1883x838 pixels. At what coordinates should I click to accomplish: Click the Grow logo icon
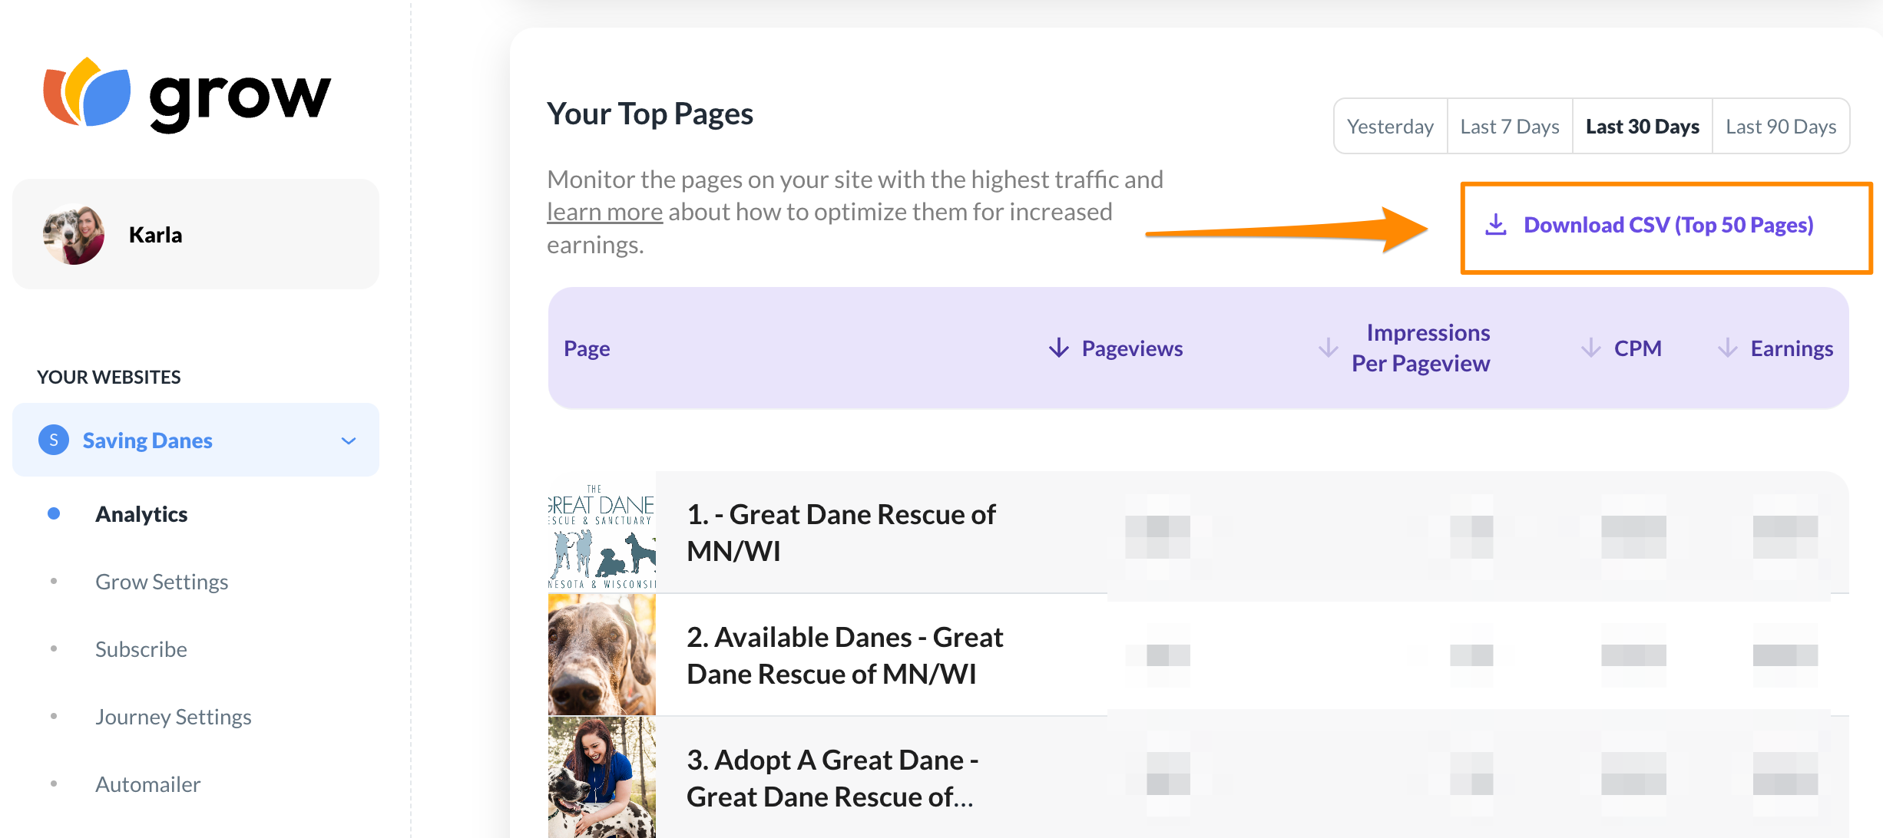click(x=87, y=92)
